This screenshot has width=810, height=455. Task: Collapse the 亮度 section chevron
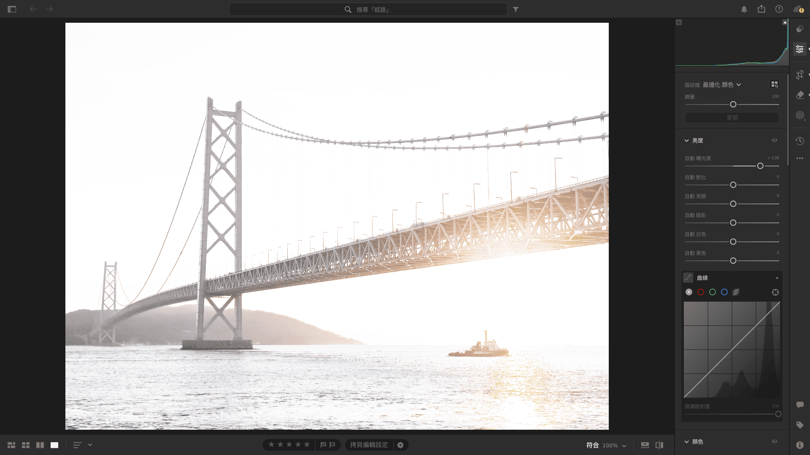(686, 141)
